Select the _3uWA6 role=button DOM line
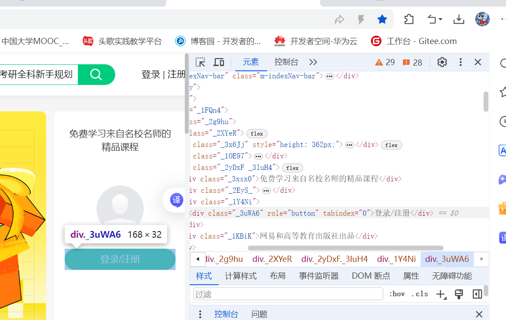506x320 pixels. click(x=339, y=213)
